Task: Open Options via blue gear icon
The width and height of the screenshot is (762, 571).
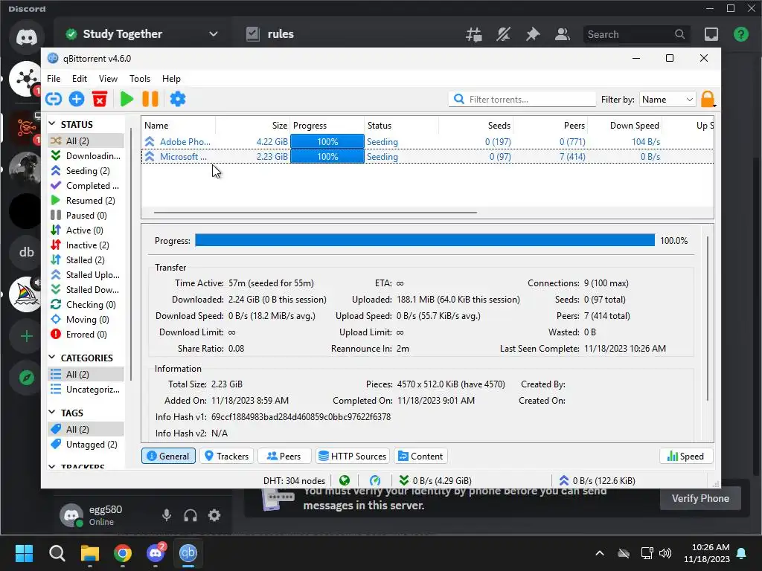Action: [x=177, y=99]
